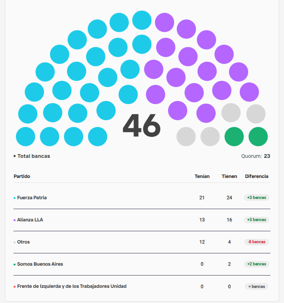Screen dimensions: 284x303
Task: Click the green dot beside Somos Buenos Aires
Action: 14,264
